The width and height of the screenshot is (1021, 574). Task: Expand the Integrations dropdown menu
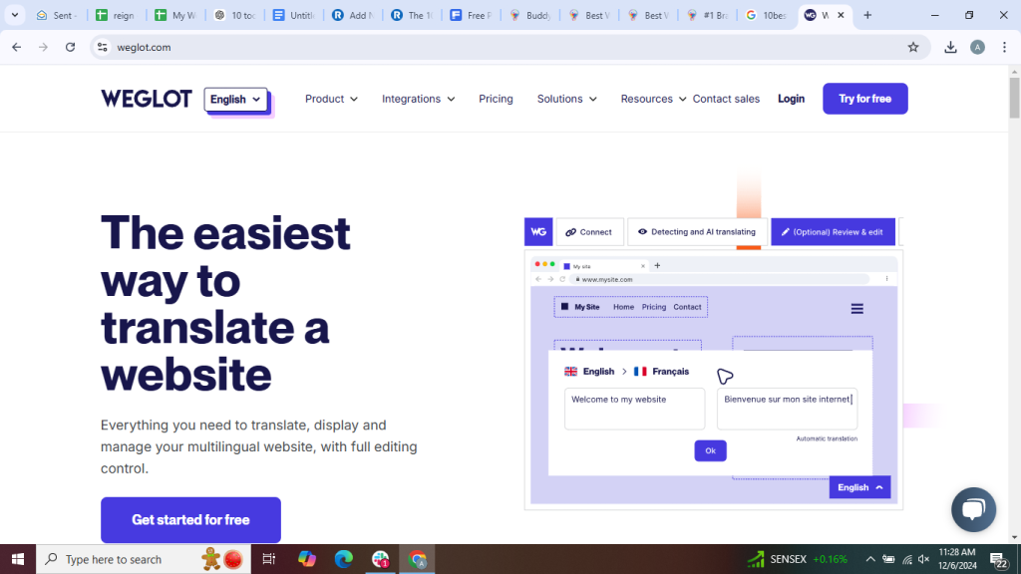(418, 99)
